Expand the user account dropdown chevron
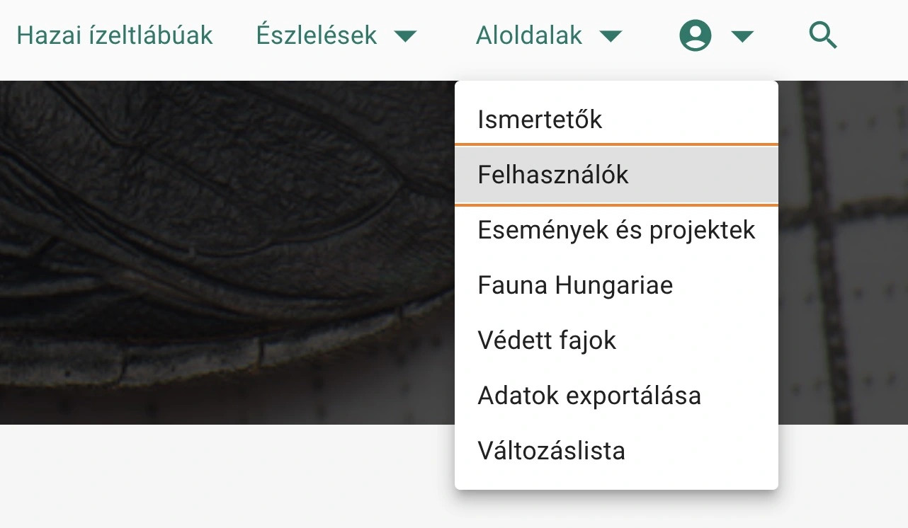The image size is (908, 528). tap(742, 35)
